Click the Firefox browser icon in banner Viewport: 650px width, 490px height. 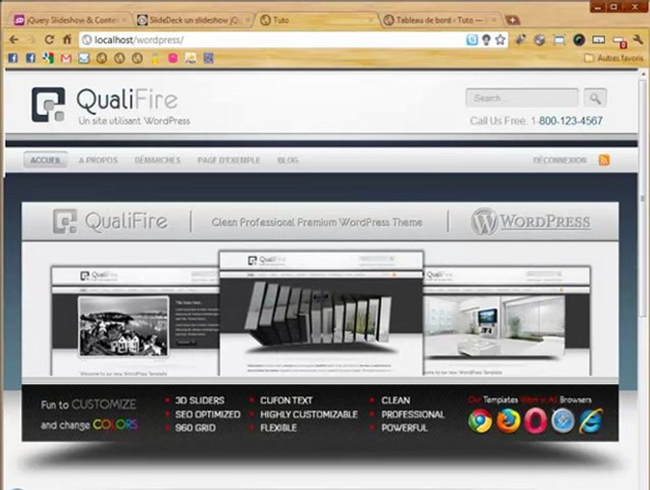[x=508, y=421]
